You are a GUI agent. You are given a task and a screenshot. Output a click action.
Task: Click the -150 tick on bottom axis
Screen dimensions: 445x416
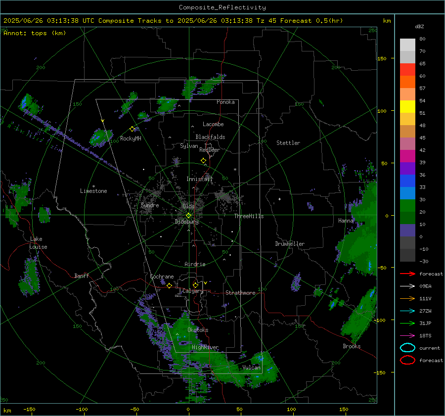tap(29, 409)
